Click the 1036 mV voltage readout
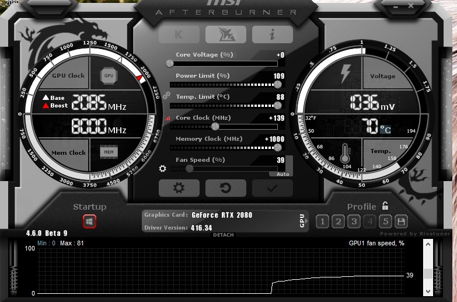 372,102
